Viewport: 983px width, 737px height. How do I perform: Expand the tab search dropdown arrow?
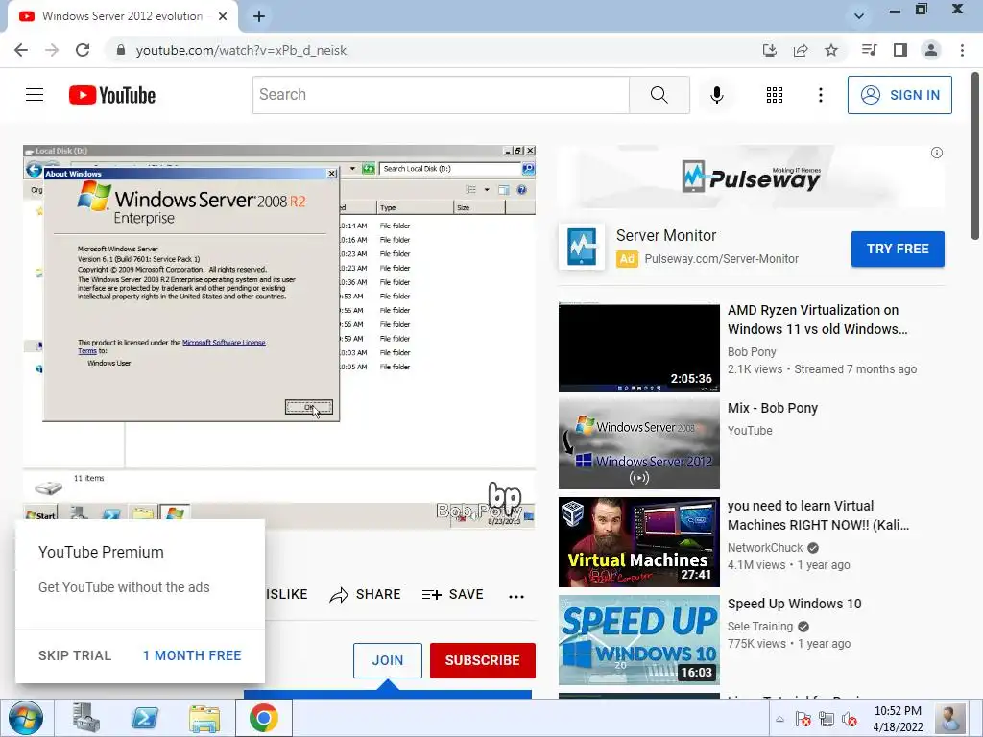(859, 16)
